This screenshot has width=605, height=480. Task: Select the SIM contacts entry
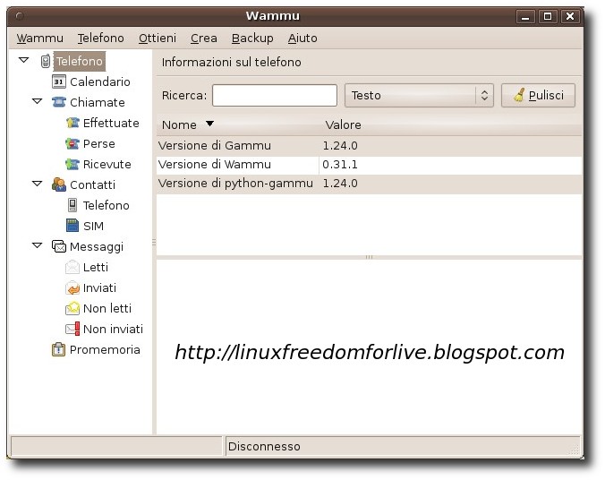(x=93, y=226)
